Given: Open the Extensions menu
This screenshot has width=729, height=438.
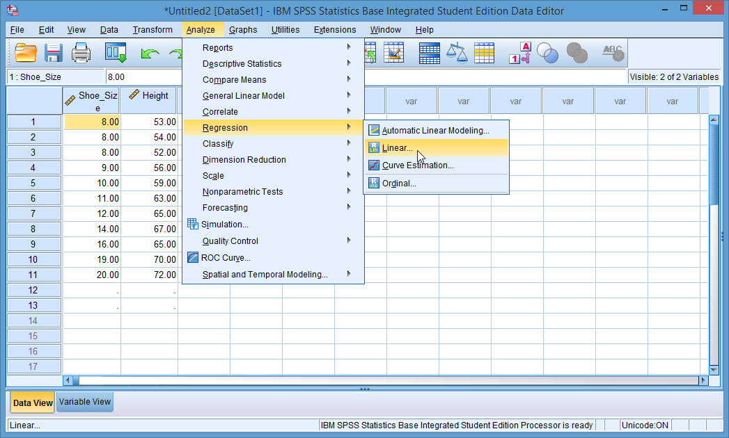Looking at the screenshot, I should 335,30.
